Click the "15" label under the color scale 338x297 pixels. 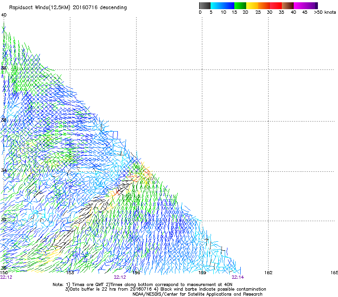click(x=234, y=12)
